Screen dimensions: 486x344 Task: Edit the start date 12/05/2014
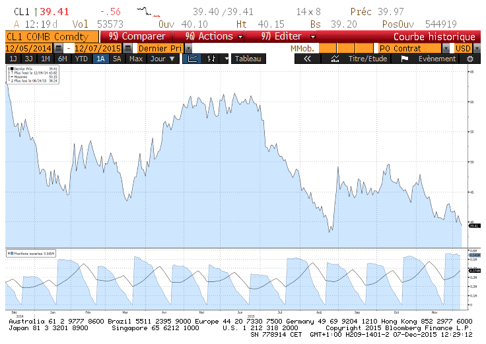tap(28, 48)
